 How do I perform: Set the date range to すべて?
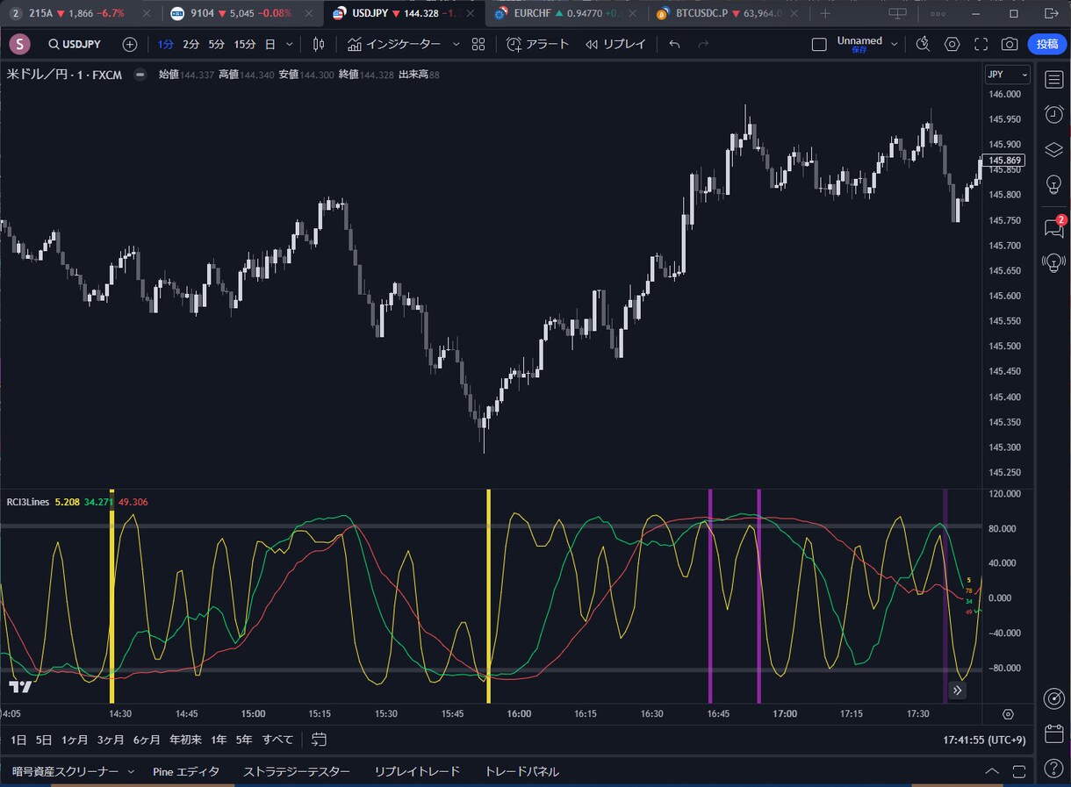277,740
